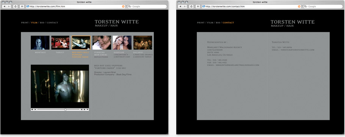Viewport: 345px width, 137px height.
Task: Focus the film.htm URL address field
Action: [75, 6]
